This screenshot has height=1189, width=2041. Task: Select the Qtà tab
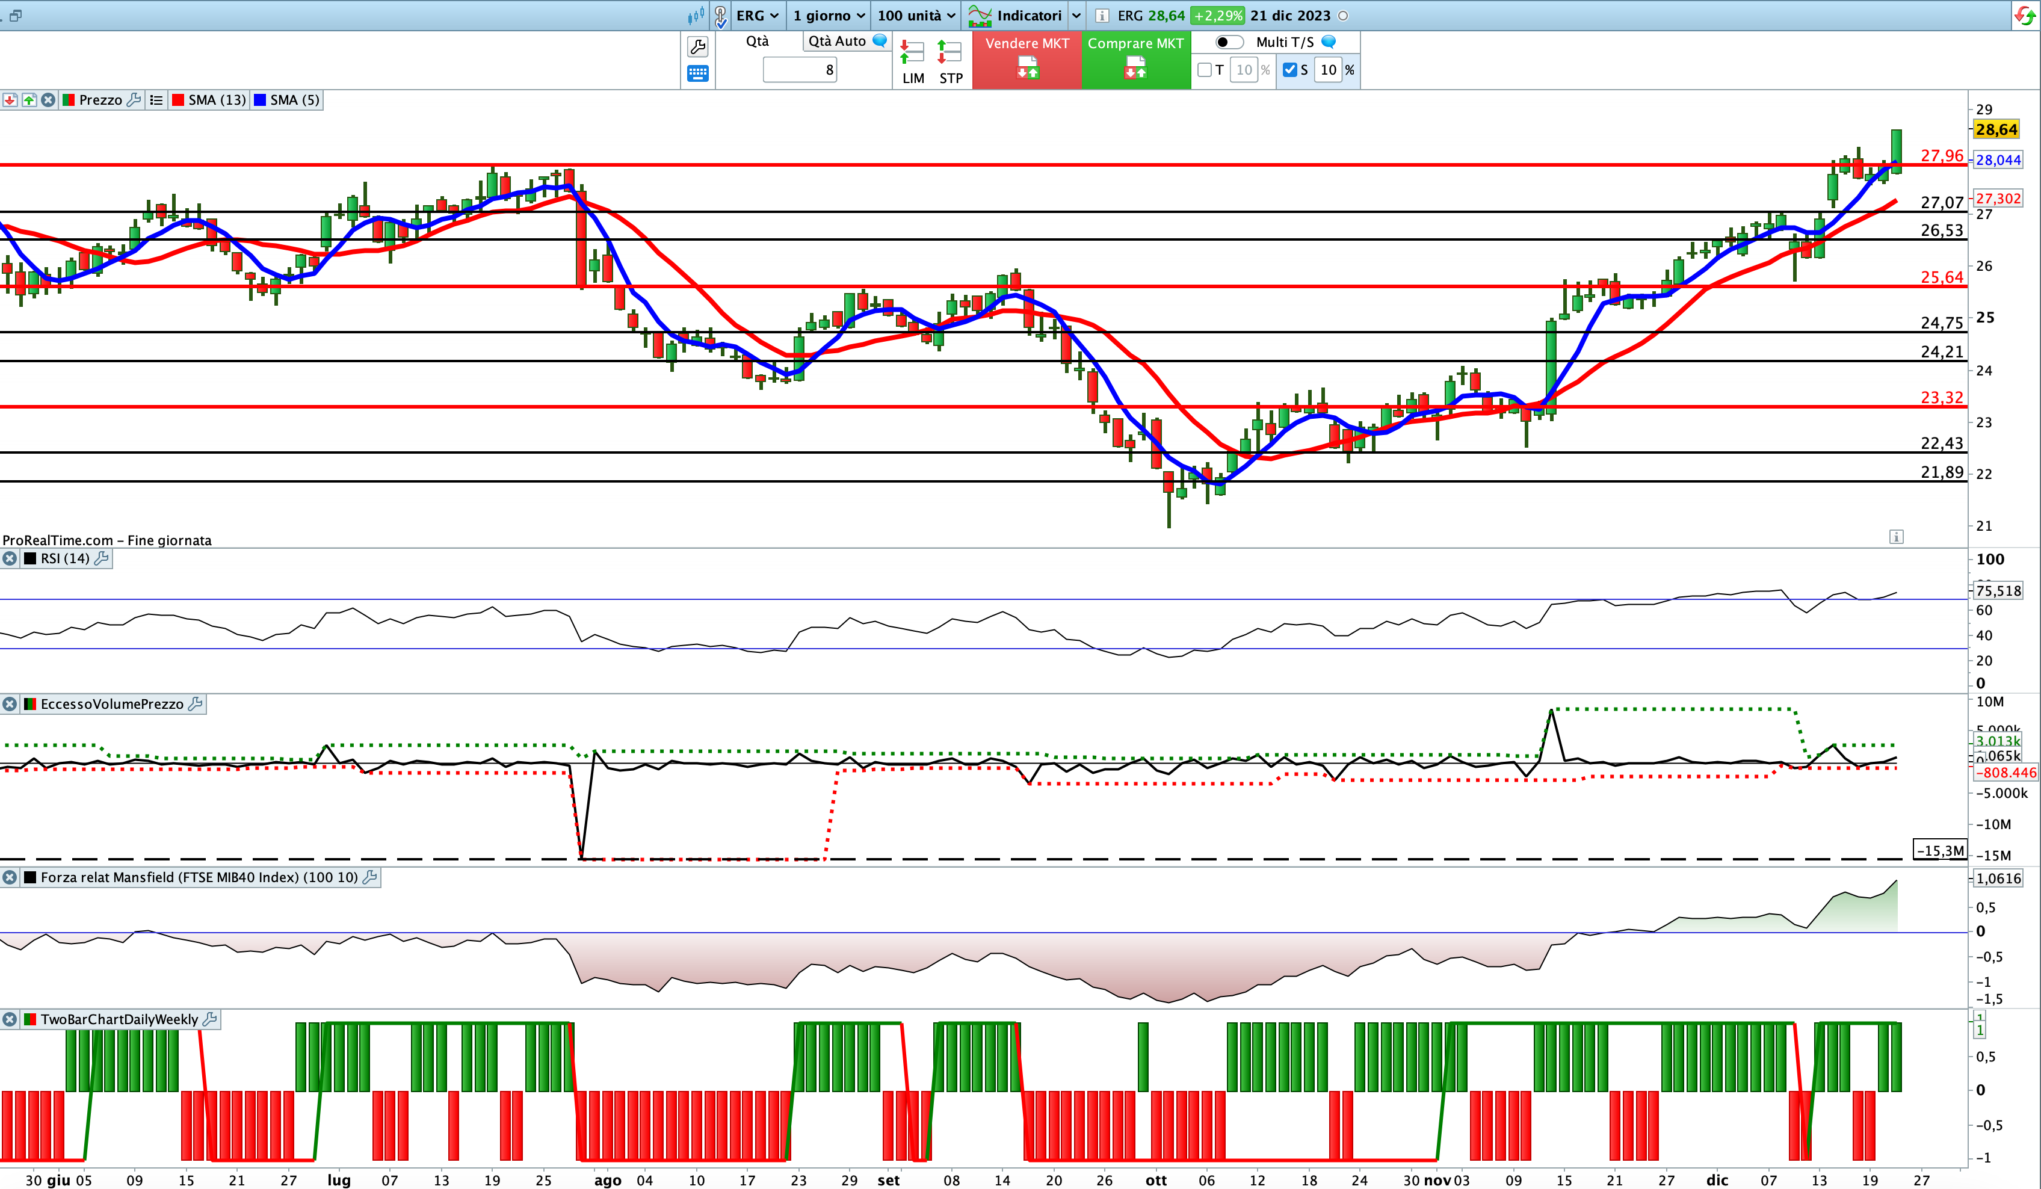758,42
